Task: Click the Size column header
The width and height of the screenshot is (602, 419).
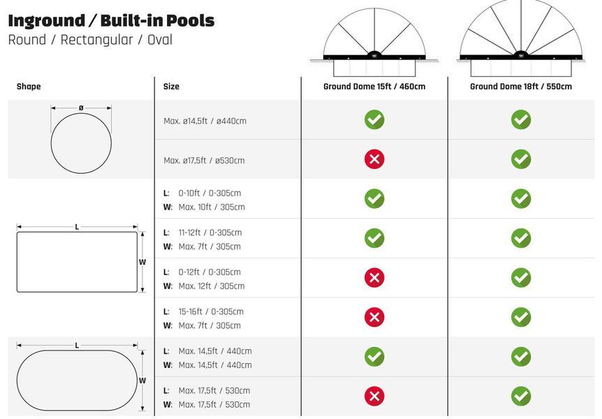Action: 171,87
